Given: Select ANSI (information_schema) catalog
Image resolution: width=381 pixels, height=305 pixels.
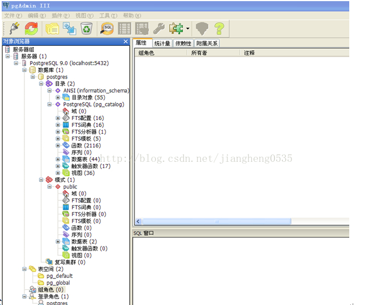Looking at the screenshot, I should (96, 91).
